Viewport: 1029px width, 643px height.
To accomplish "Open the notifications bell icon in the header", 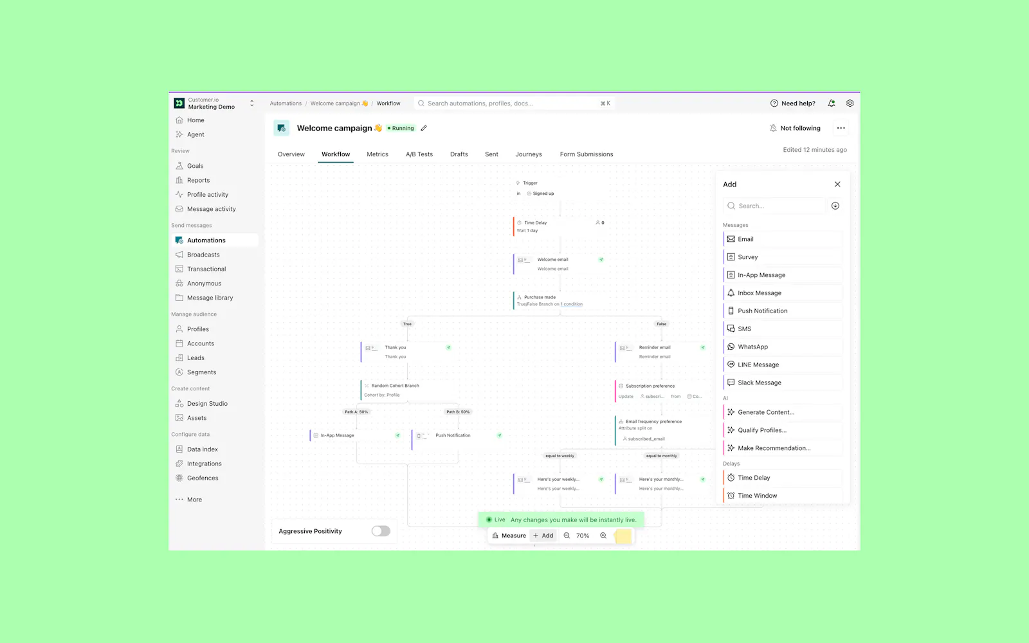I will (832, 103).
